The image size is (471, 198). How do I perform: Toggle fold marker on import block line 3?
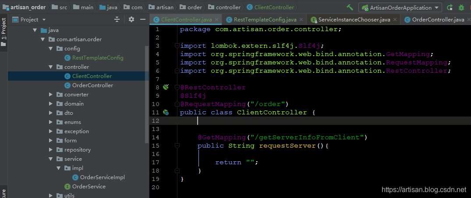tap(177, 46)
